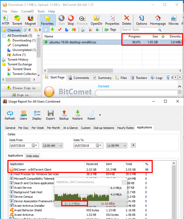This screenshot has width=184, height=219.
Task: Click the Display icon in Usage Report
Action: [x=37, y=115]
